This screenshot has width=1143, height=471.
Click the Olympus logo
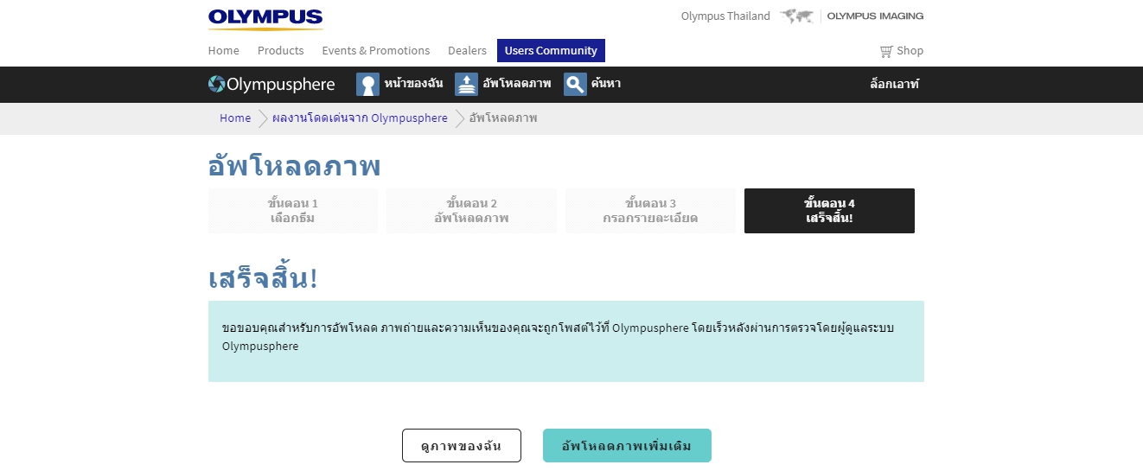coord(265,19)
